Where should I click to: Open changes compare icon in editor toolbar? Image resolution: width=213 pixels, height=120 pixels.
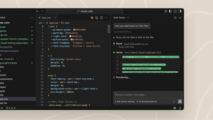click(x=97, y=18)
